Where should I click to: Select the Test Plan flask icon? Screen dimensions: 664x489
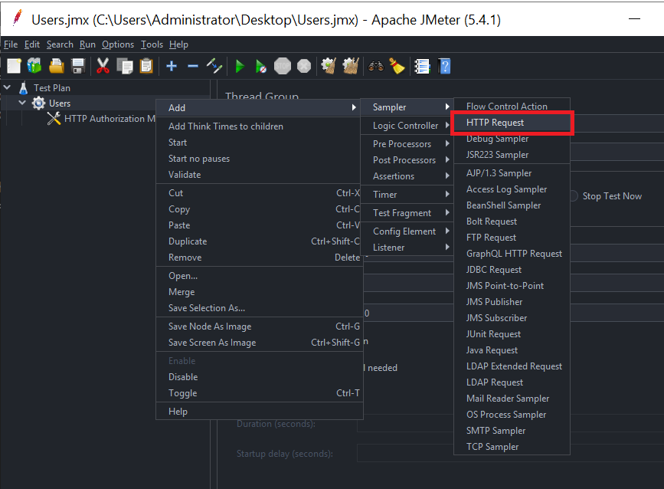coord(23,87)
